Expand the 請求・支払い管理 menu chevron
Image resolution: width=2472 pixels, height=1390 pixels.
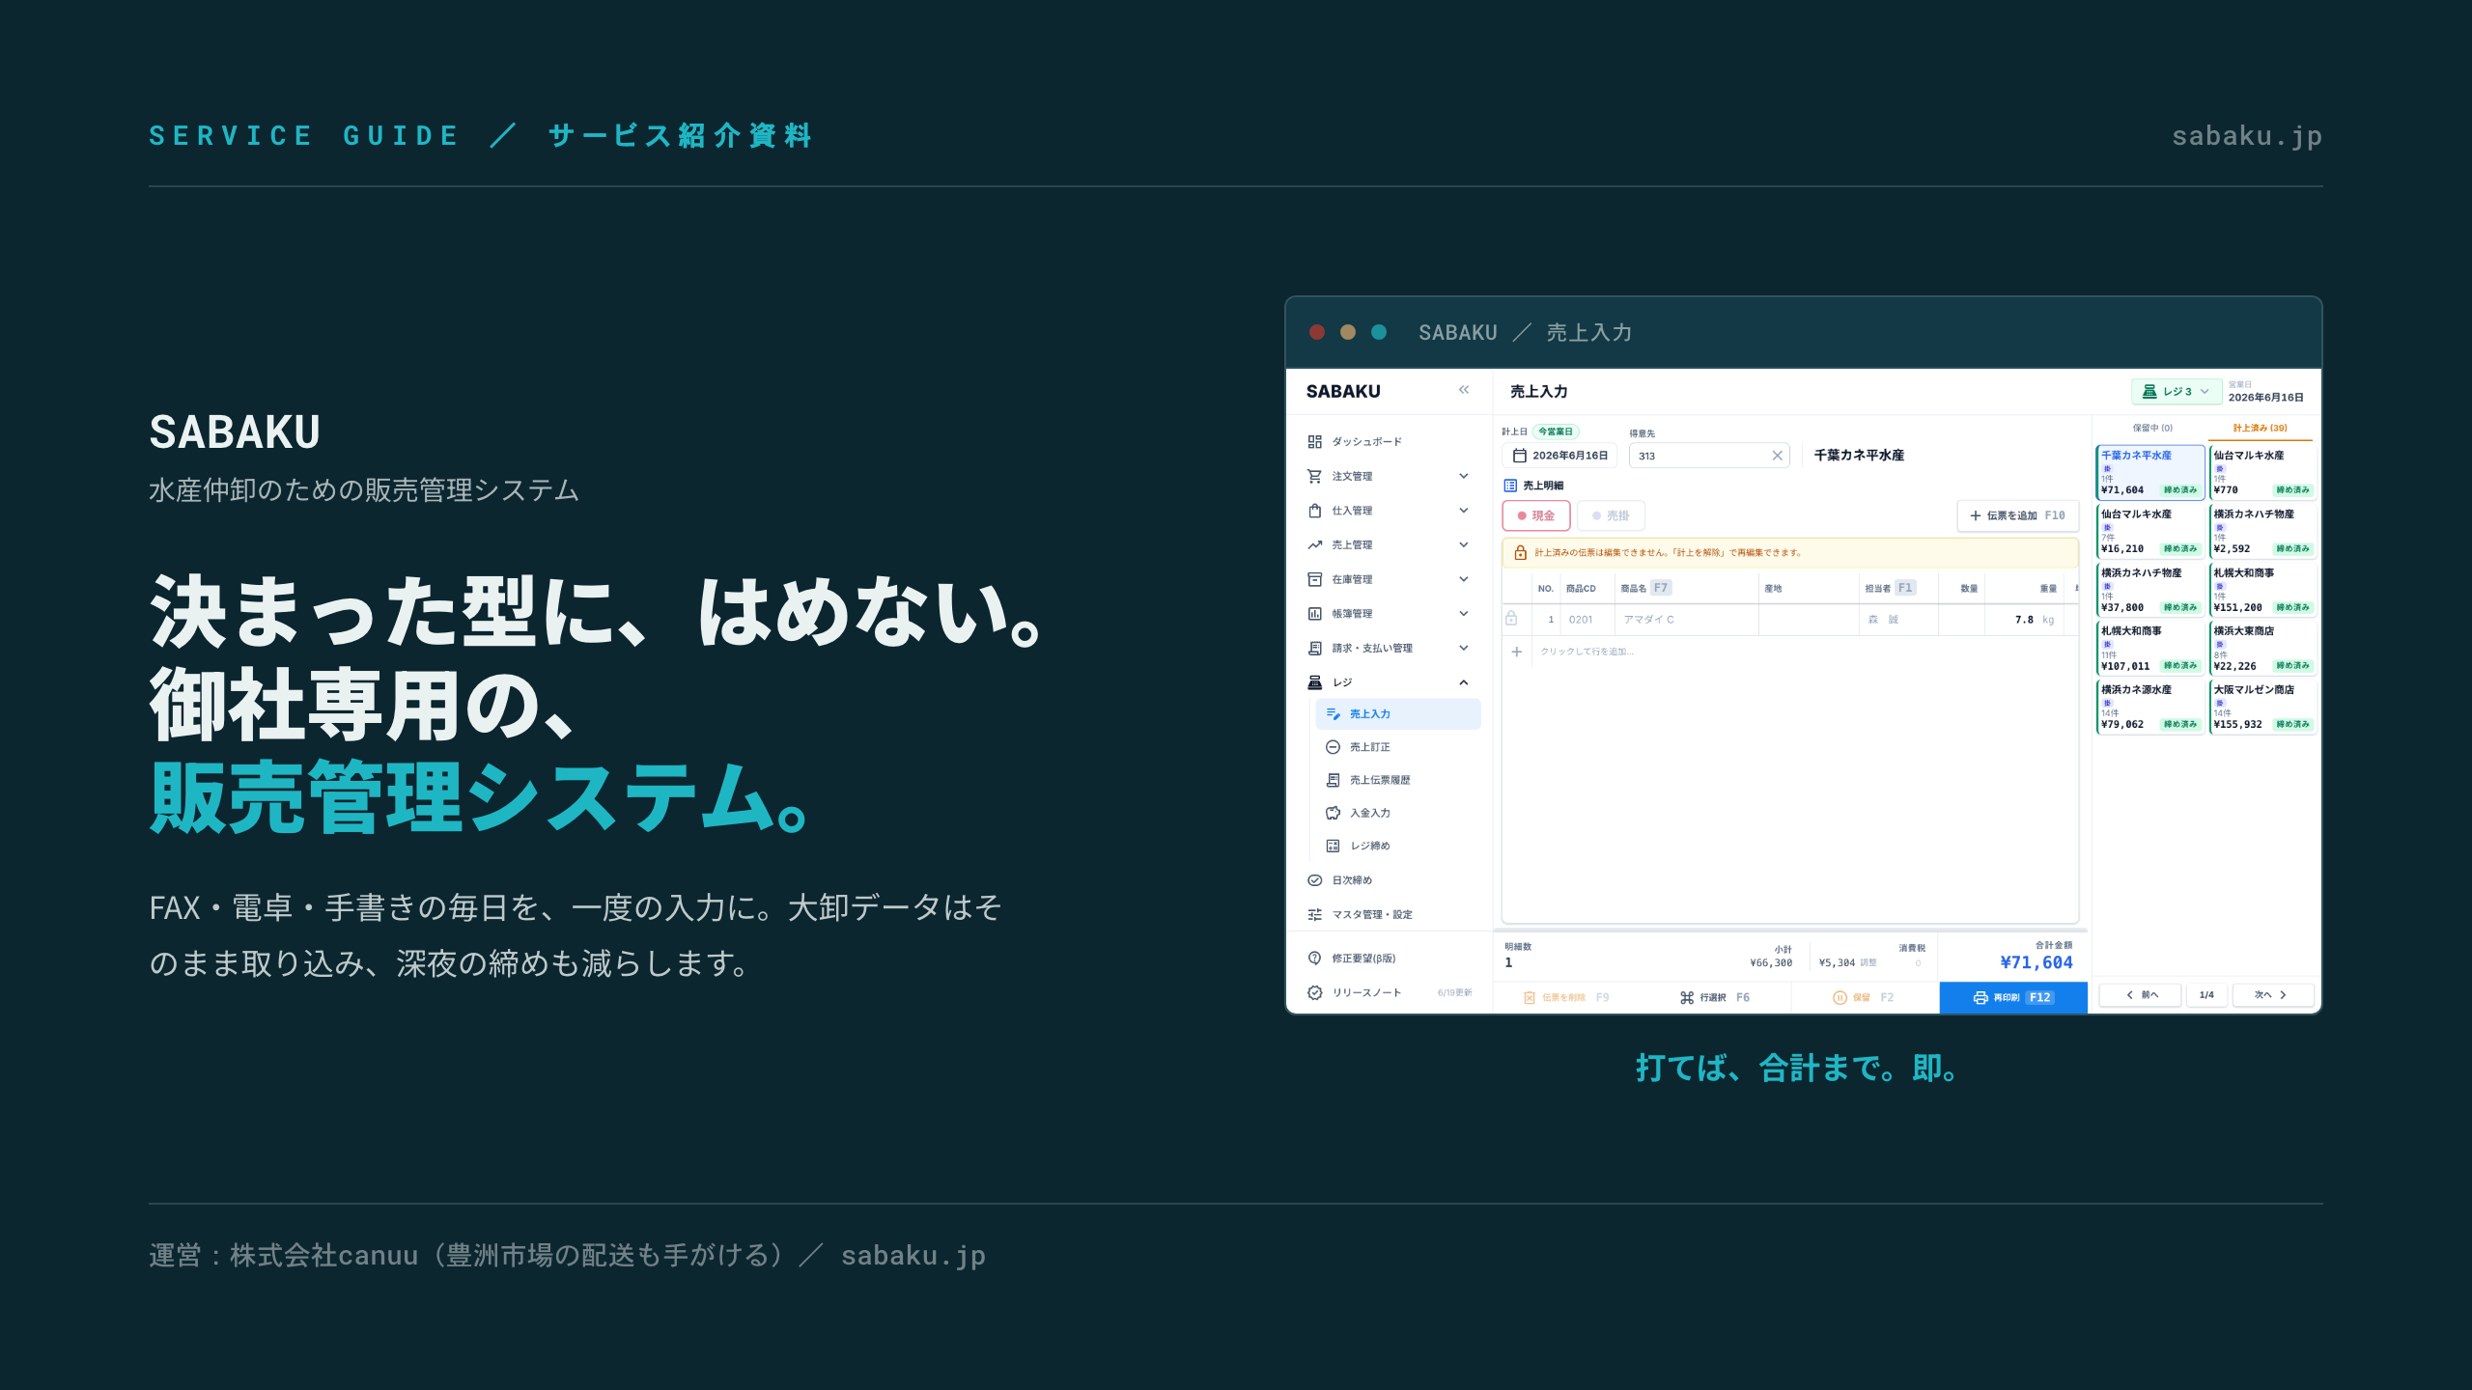1464,648
